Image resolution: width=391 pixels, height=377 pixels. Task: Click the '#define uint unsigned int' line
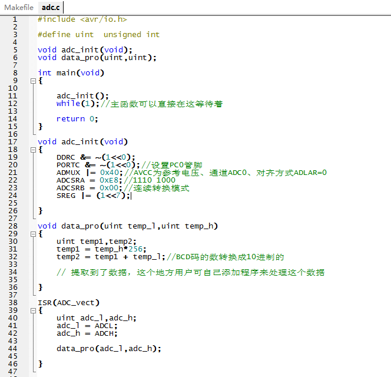(98, 35)
